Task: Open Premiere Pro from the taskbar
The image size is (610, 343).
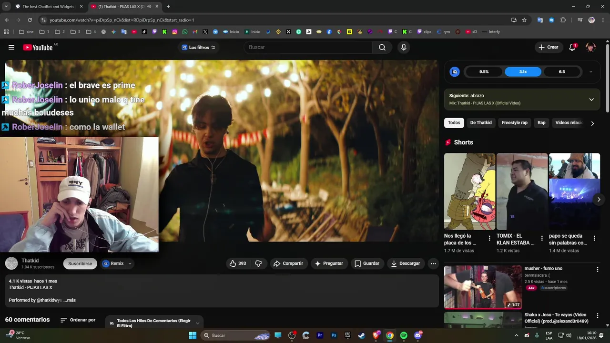Action: [x=320, y=335]
